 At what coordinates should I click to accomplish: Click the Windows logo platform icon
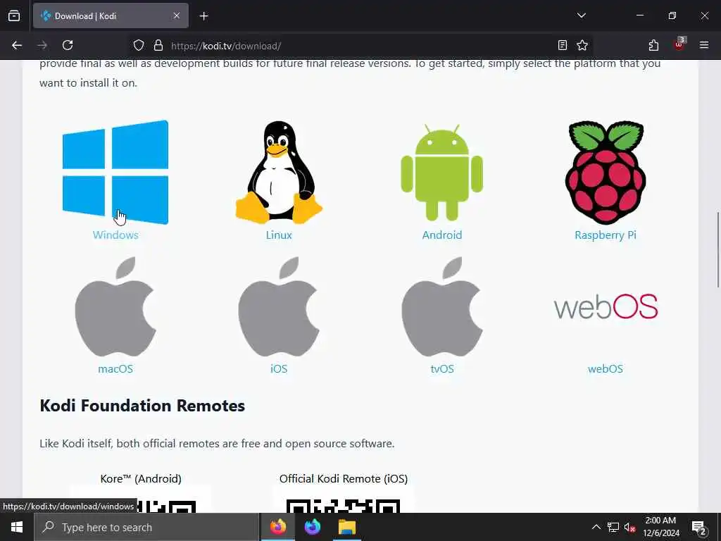point(115,172)
